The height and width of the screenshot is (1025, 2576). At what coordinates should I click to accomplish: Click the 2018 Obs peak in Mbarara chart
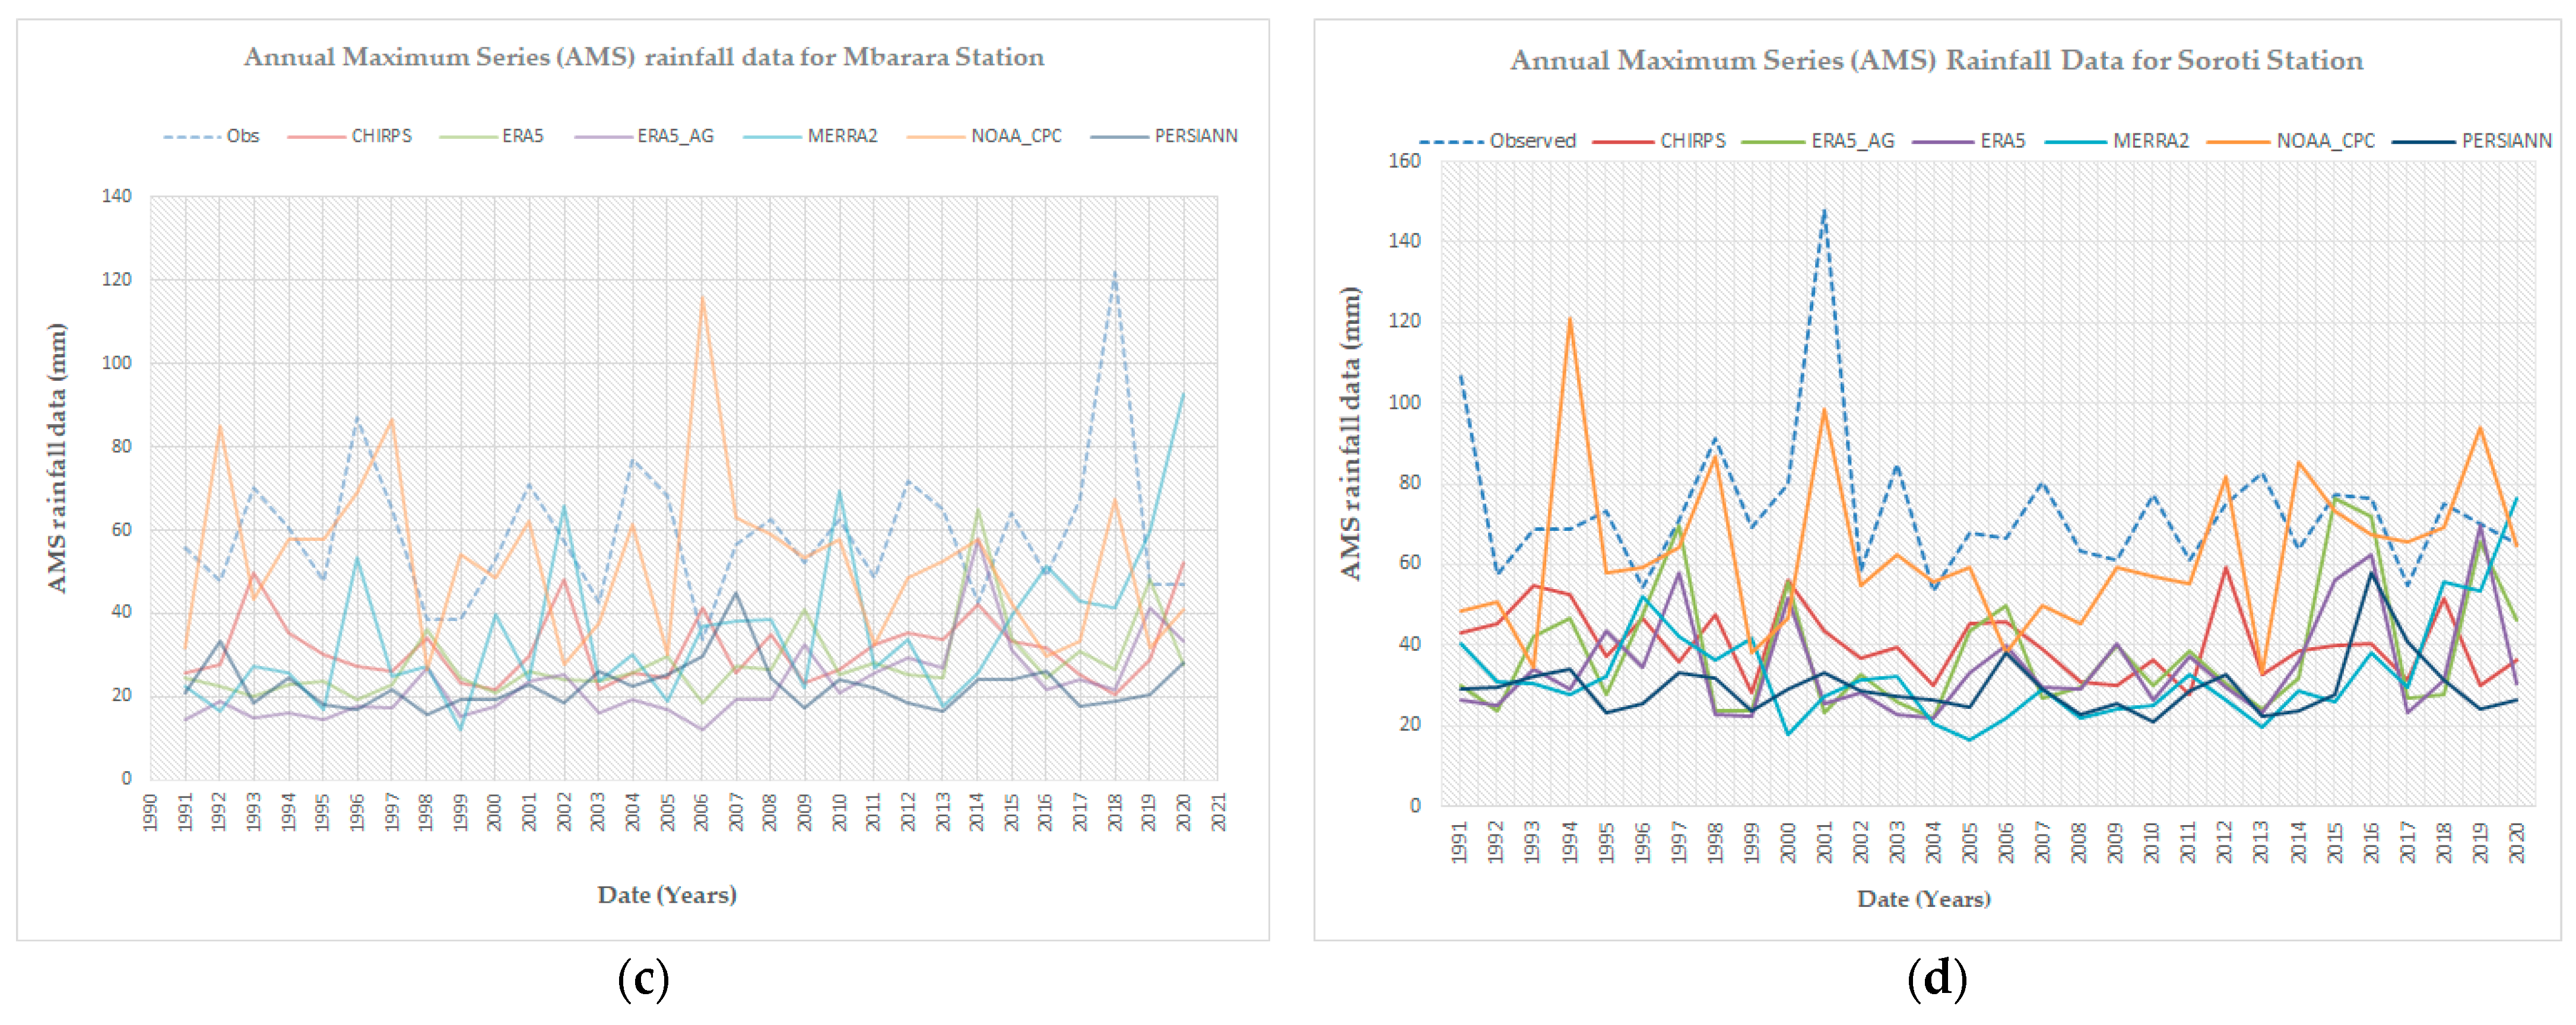coord(1115,272)
